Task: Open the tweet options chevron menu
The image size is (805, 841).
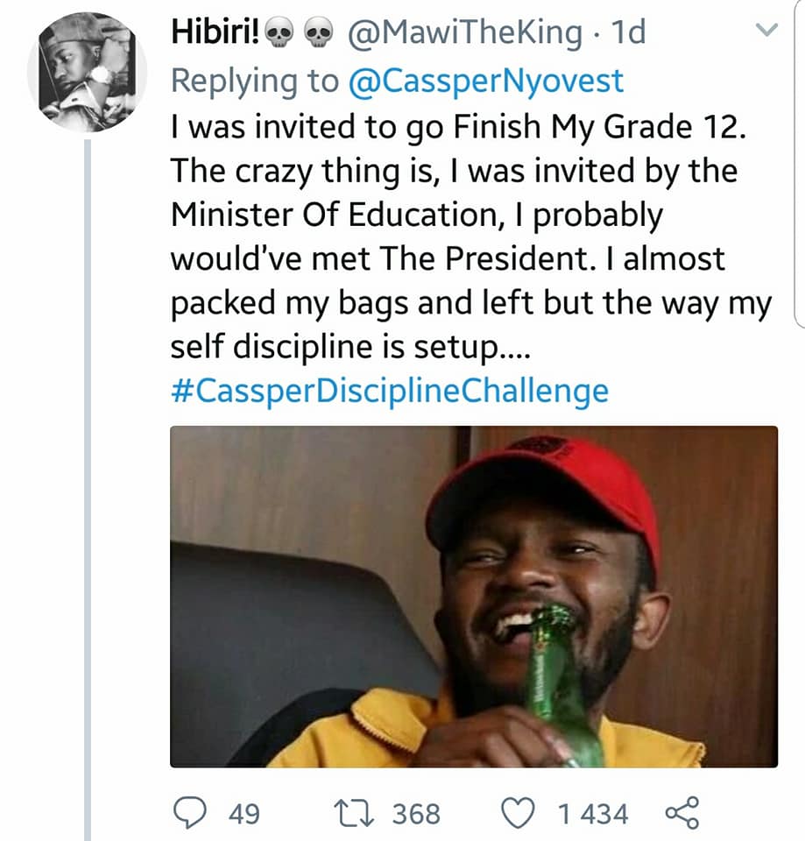Action: [x=766, y=31]
